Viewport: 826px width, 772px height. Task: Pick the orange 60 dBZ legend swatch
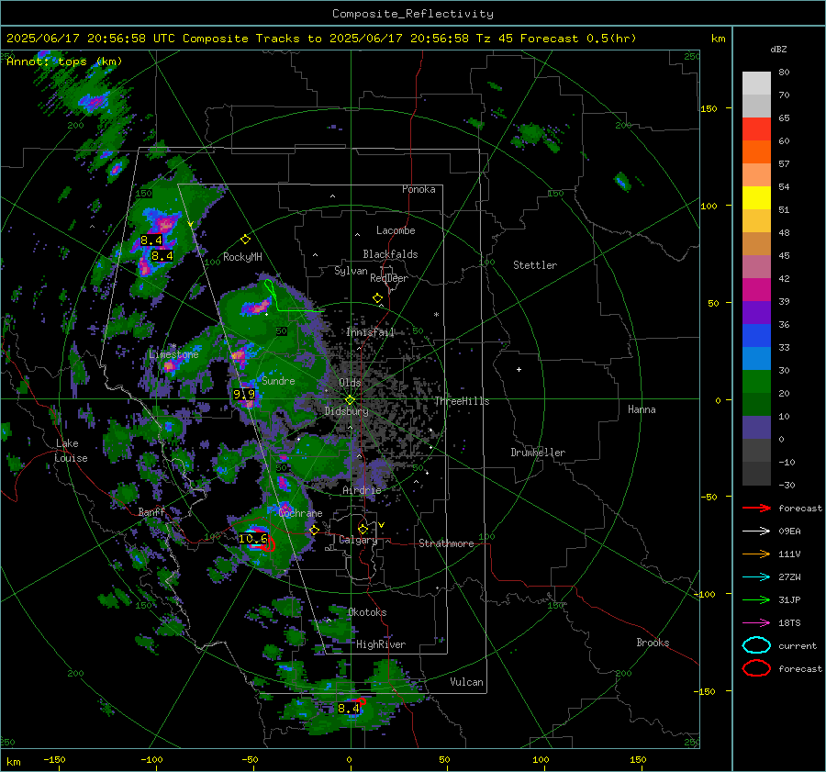(x=756, y=152)
